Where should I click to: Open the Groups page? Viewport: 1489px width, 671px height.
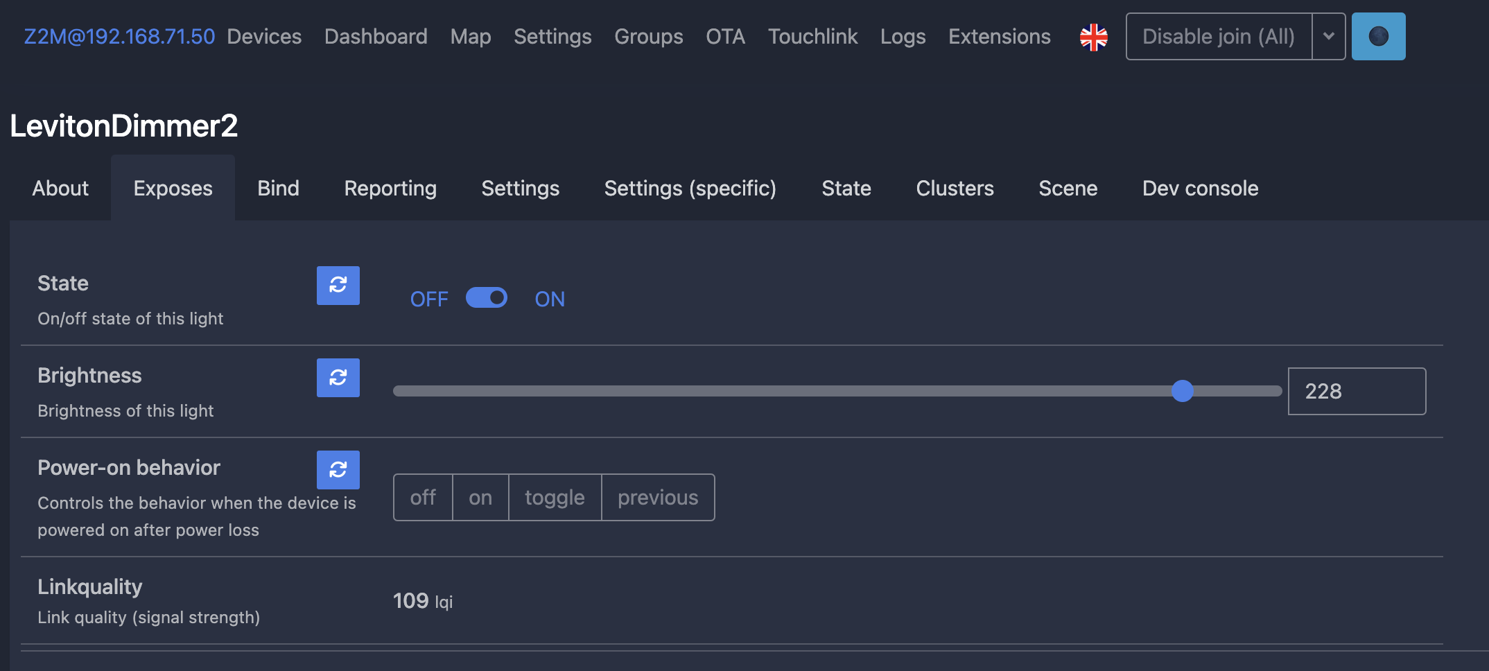pyautogui.click(x=649, y=37)
